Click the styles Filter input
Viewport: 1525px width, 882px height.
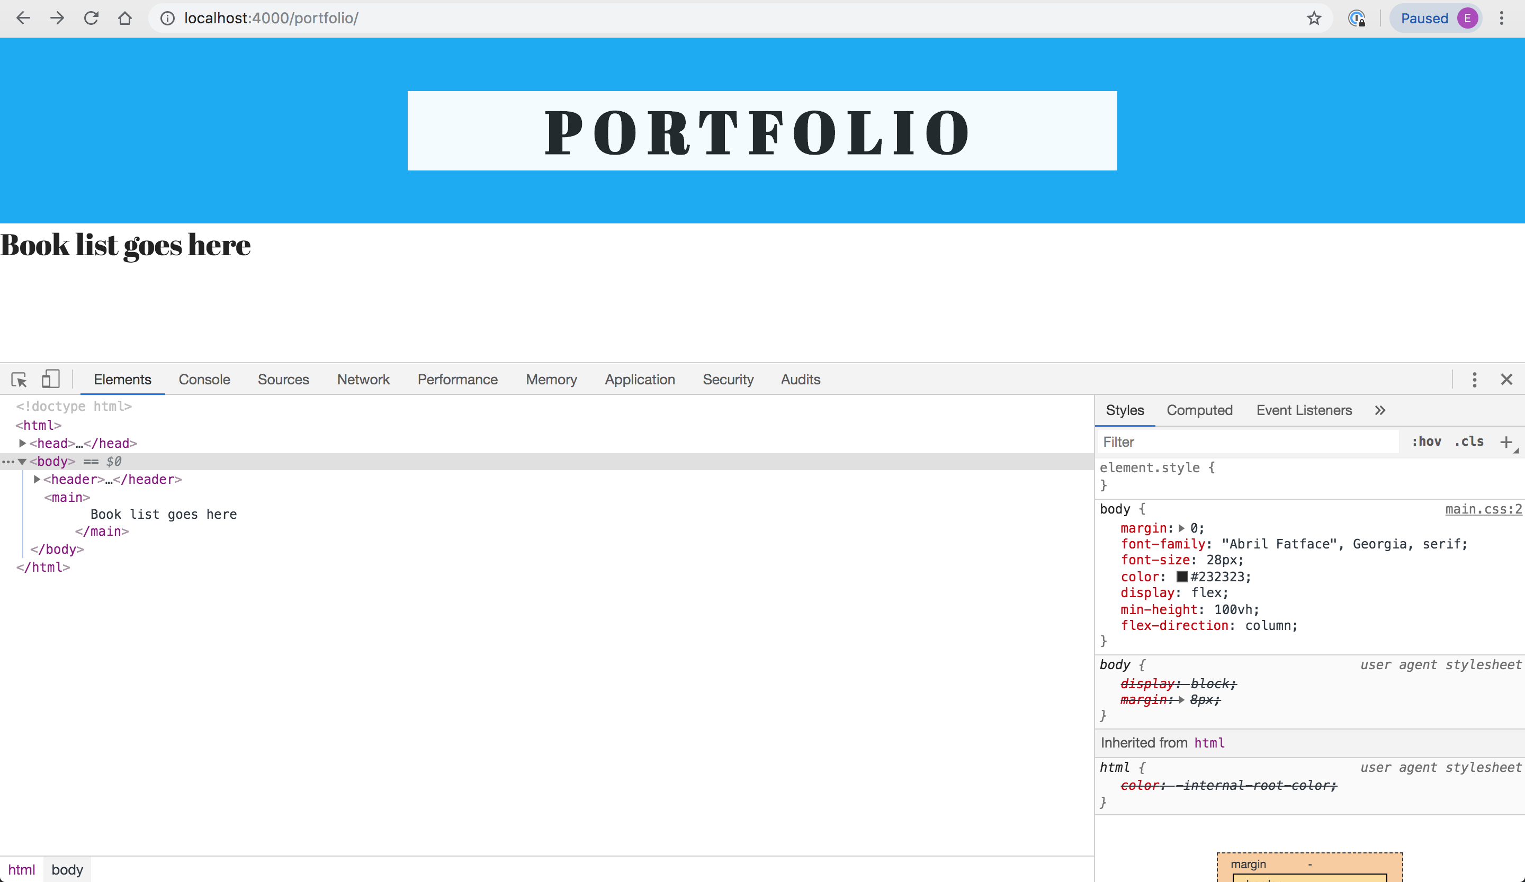click(x=1248, y=442)
